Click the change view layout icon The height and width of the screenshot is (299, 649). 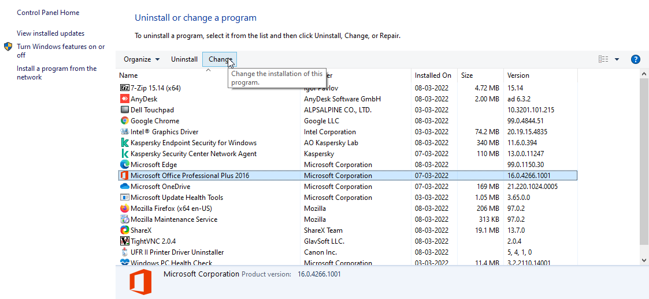[603, 59]
